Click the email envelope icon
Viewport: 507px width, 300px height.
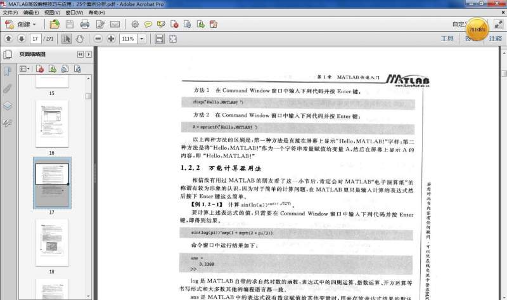tap(115, 24)
